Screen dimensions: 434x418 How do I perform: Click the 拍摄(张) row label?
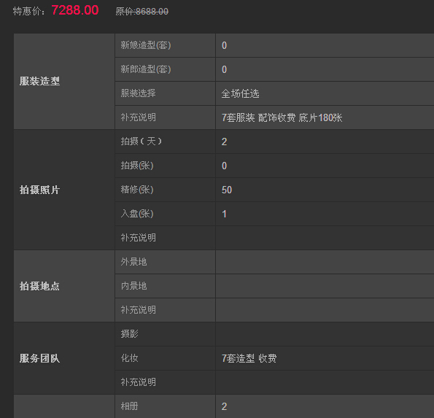coord(137,166)
